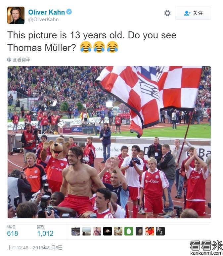Screen dimensions: 223x256
Task: Open the tweet's stadium photo
Action: 109,142
